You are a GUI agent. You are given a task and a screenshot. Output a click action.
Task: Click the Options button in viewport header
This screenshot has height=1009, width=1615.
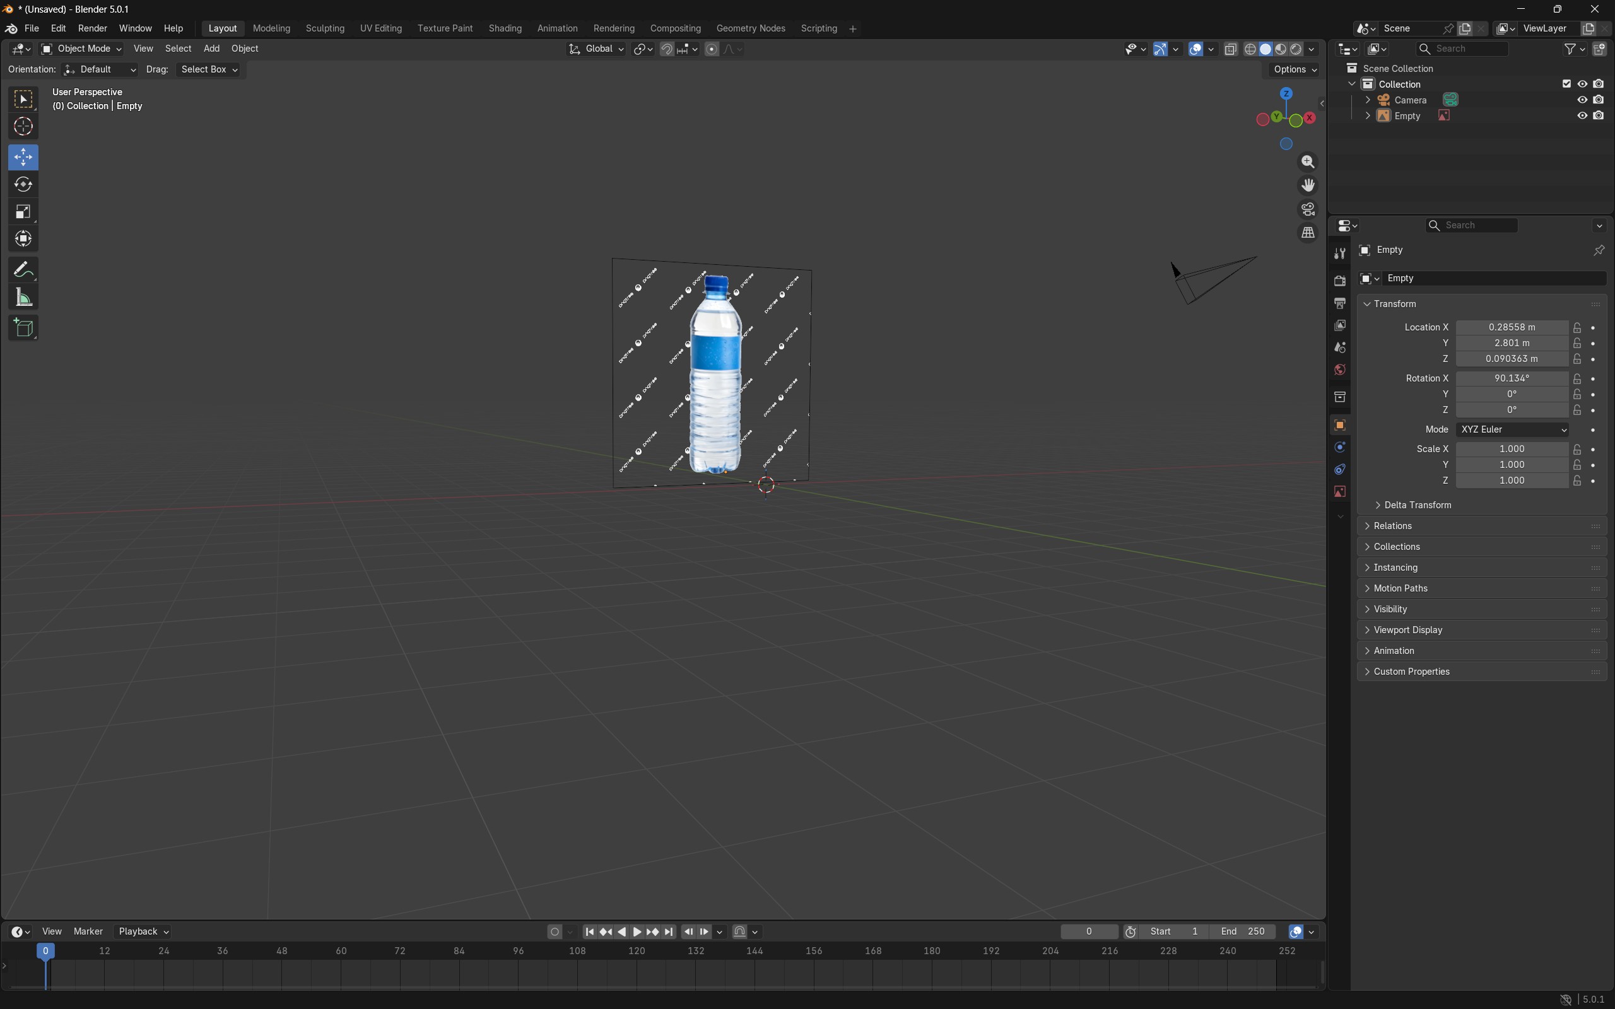pos(1294,69)
